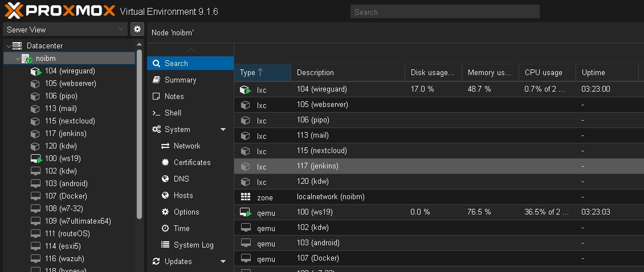Select 120 (kdw) container in resource tree
Image resolution: width=644 pixels, height=272 pixels.
coord(61,146)
